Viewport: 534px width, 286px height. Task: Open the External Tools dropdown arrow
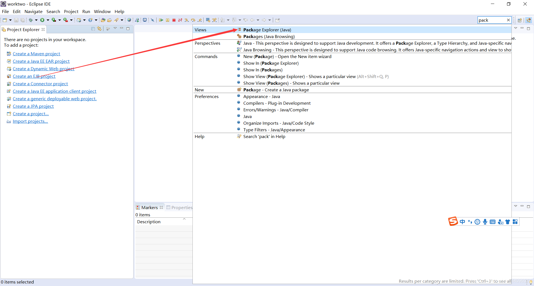(x=71, y=20)
